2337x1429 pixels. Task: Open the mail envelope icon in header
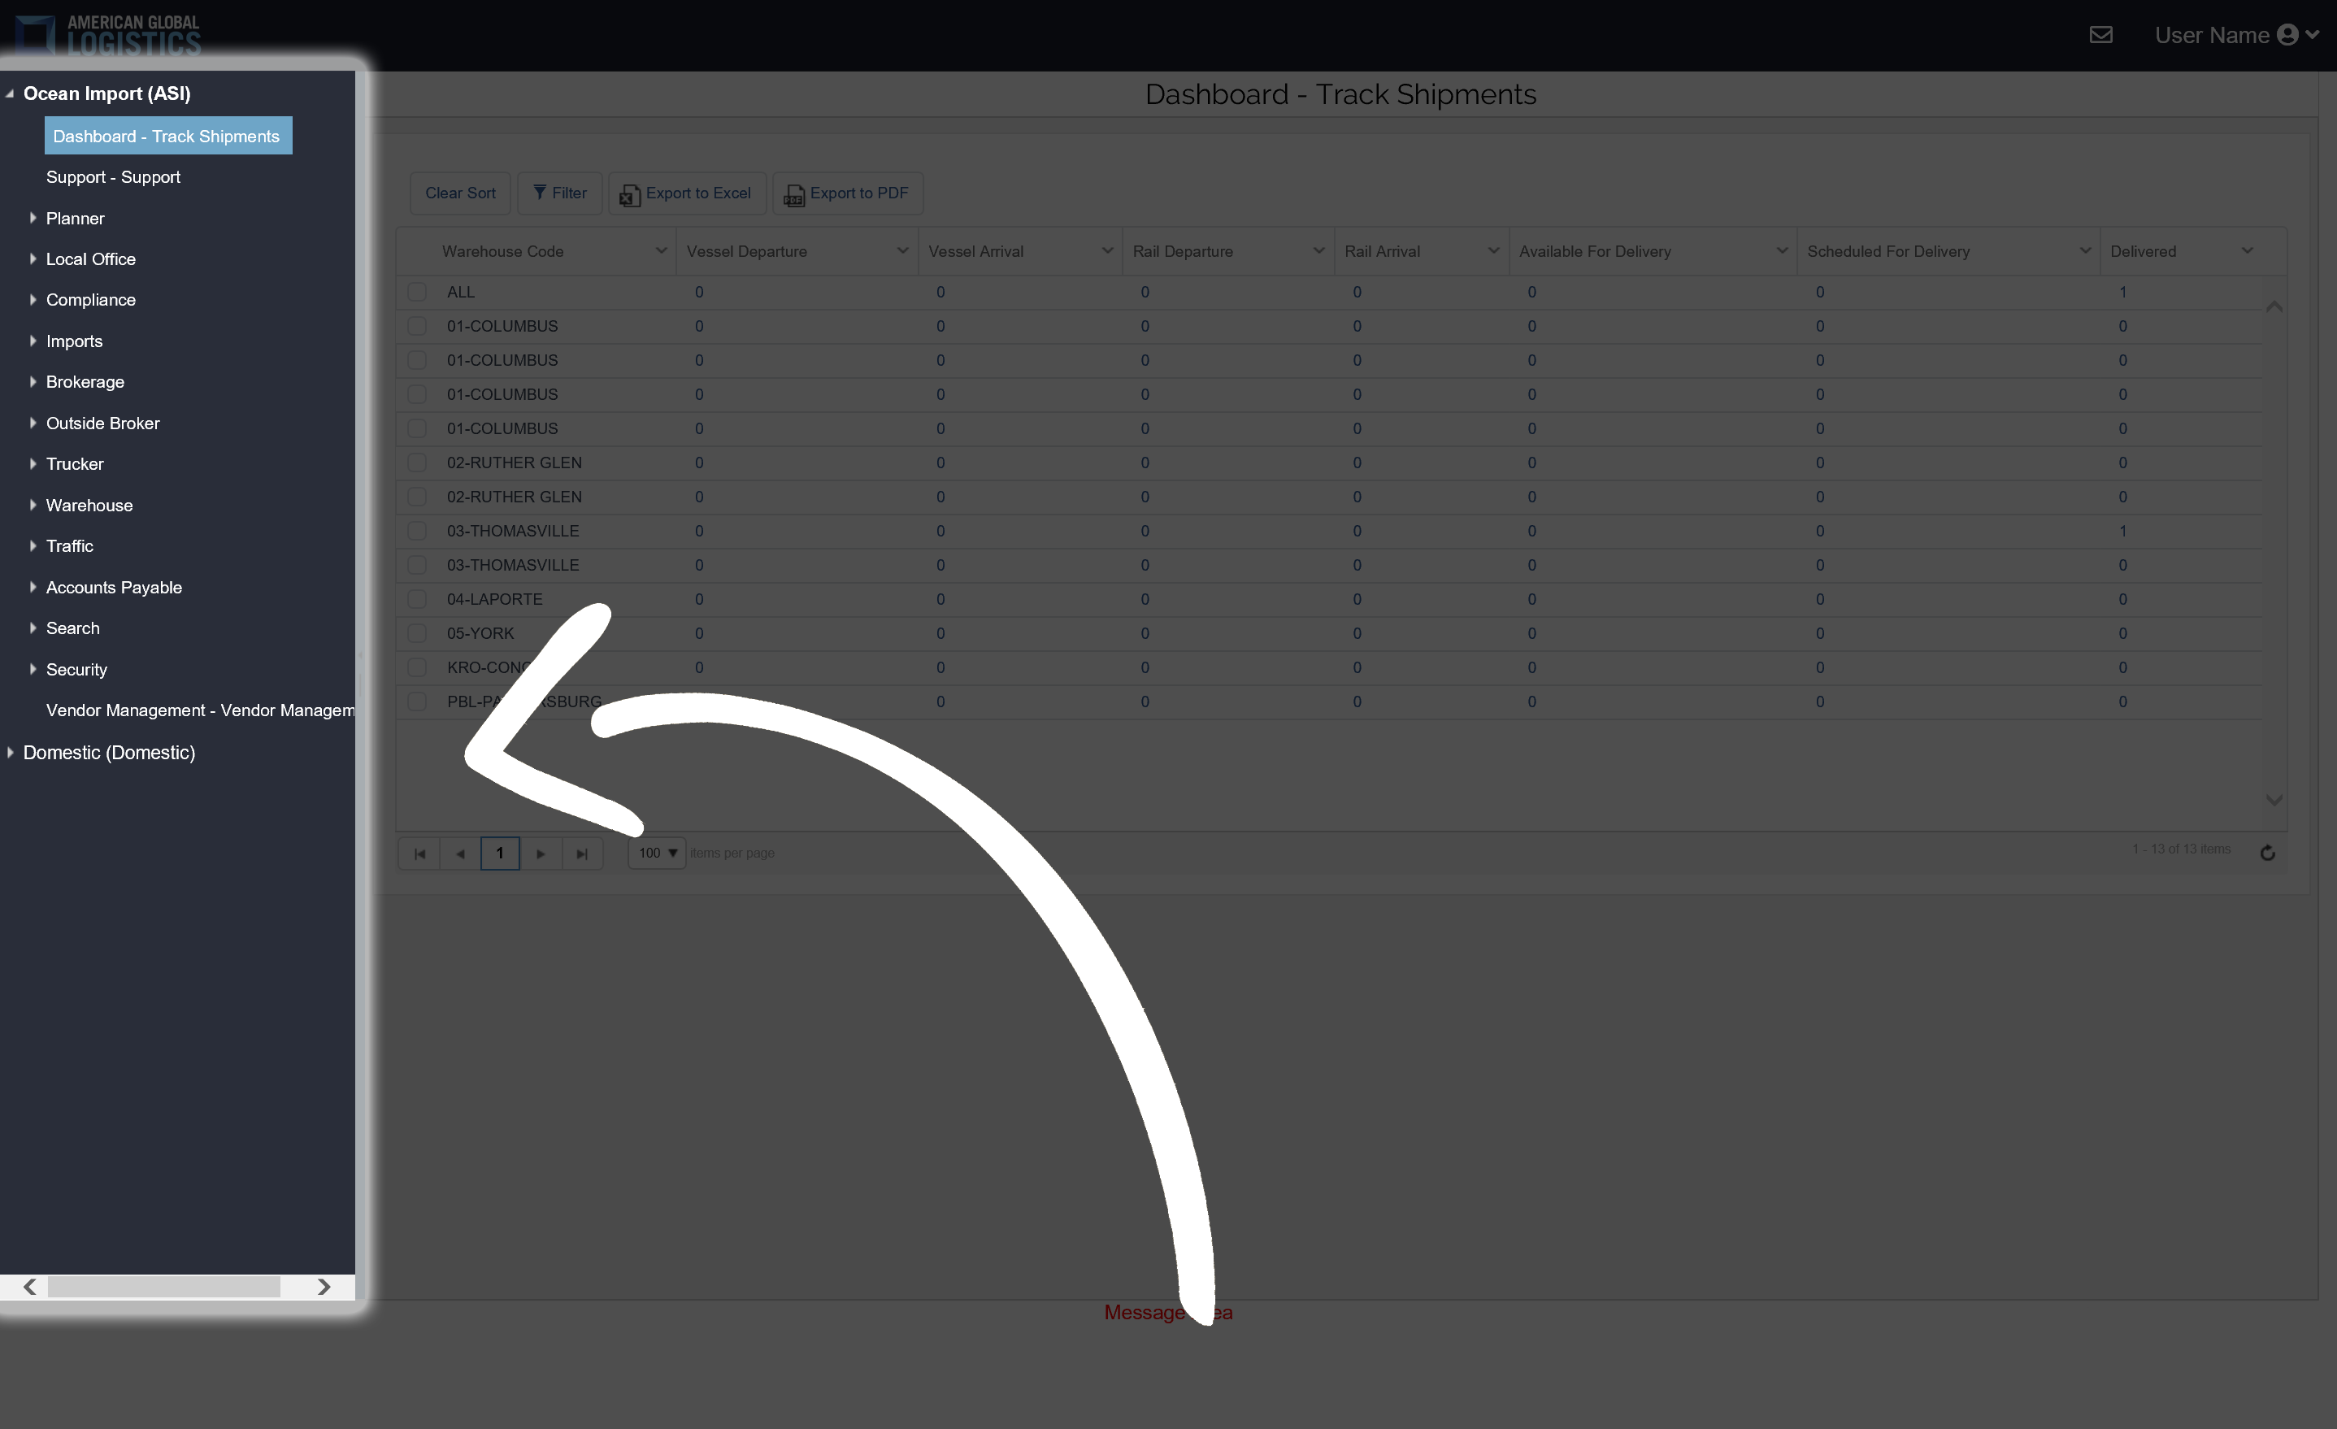[2100, 35]
